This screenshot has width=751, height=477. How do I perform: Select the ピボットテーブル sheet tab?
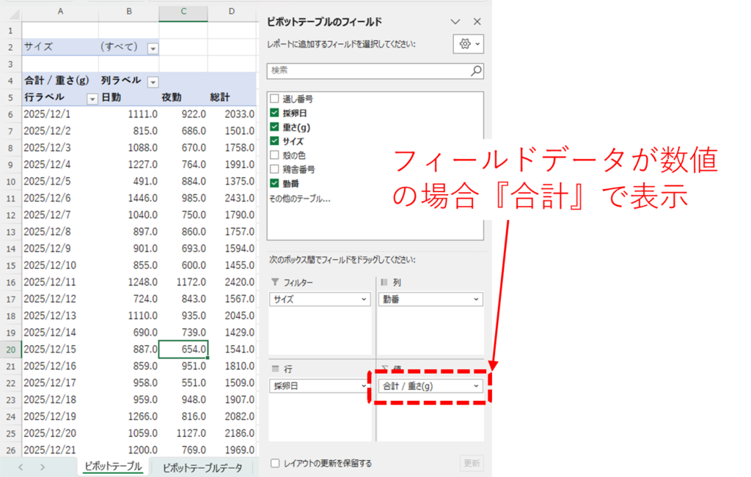(x=112, y=467)
